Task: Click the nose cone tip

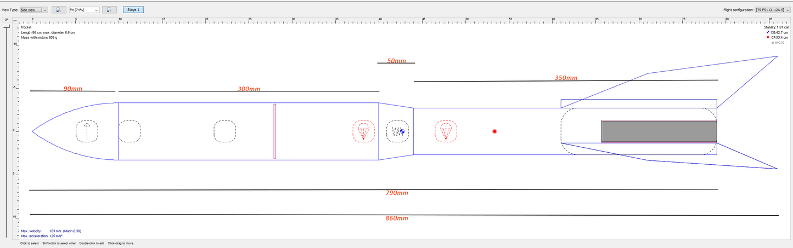Action: coord(33,131)
